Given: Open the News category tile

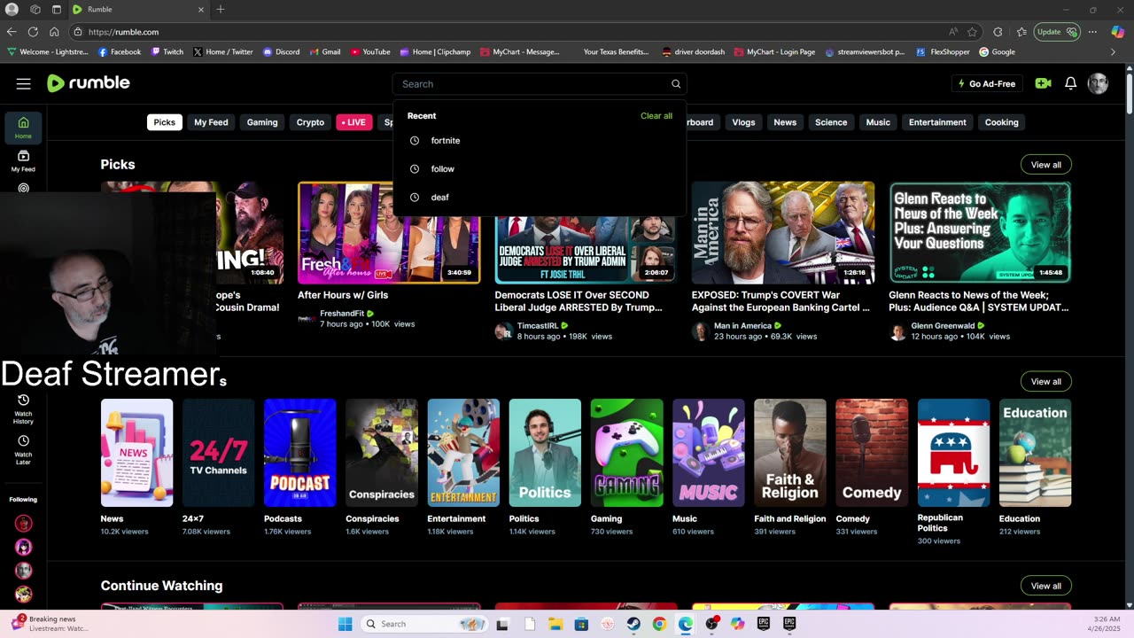Looking at the screenshot, I should click(x=137, y=453).
